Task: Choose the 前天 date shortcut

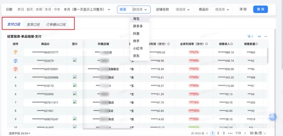Action: point(30,9)
